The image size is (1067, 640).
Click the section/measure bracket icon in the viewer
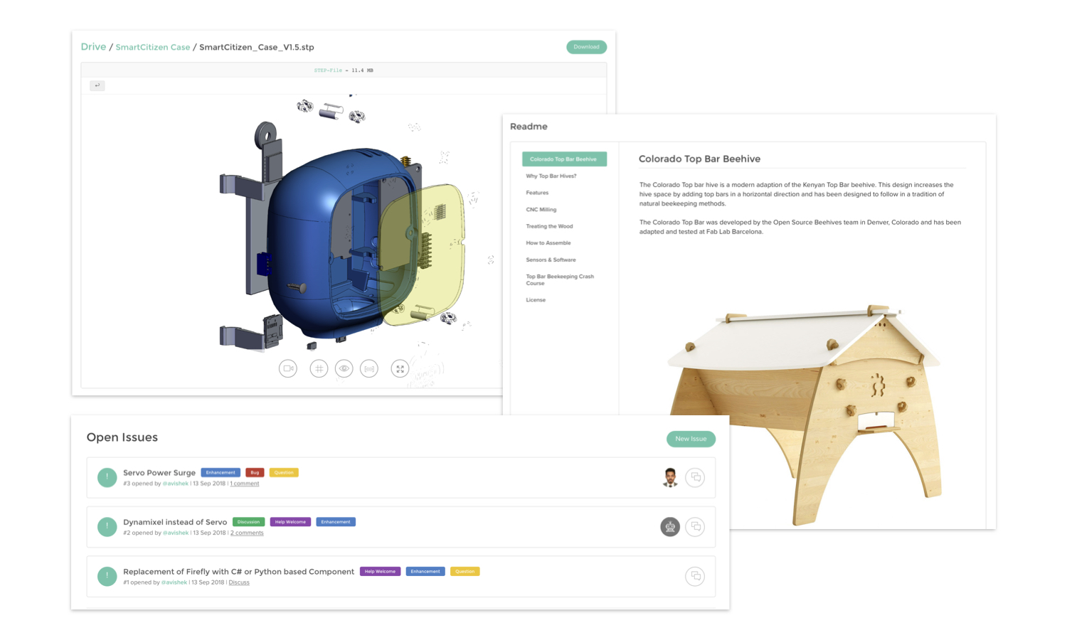[x=369, y=368]
